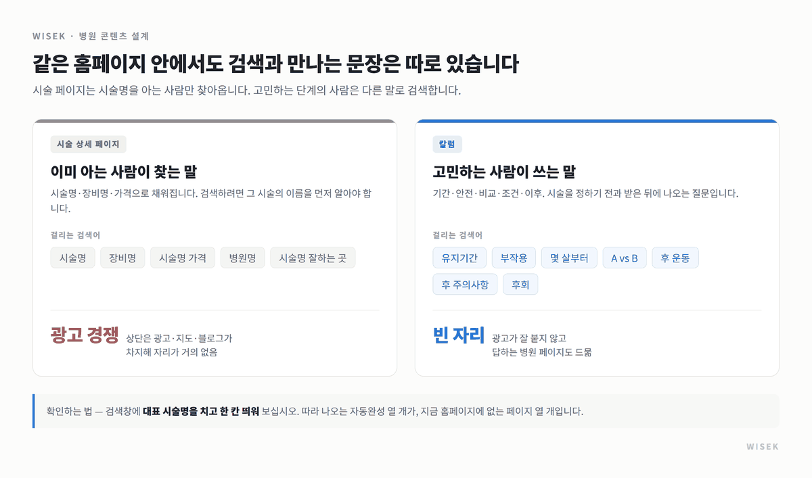Click the heading '이미 아는 사람이 찾는 말'
The width and height of the screenshot is (812, 478).
[x=124, y=172]
